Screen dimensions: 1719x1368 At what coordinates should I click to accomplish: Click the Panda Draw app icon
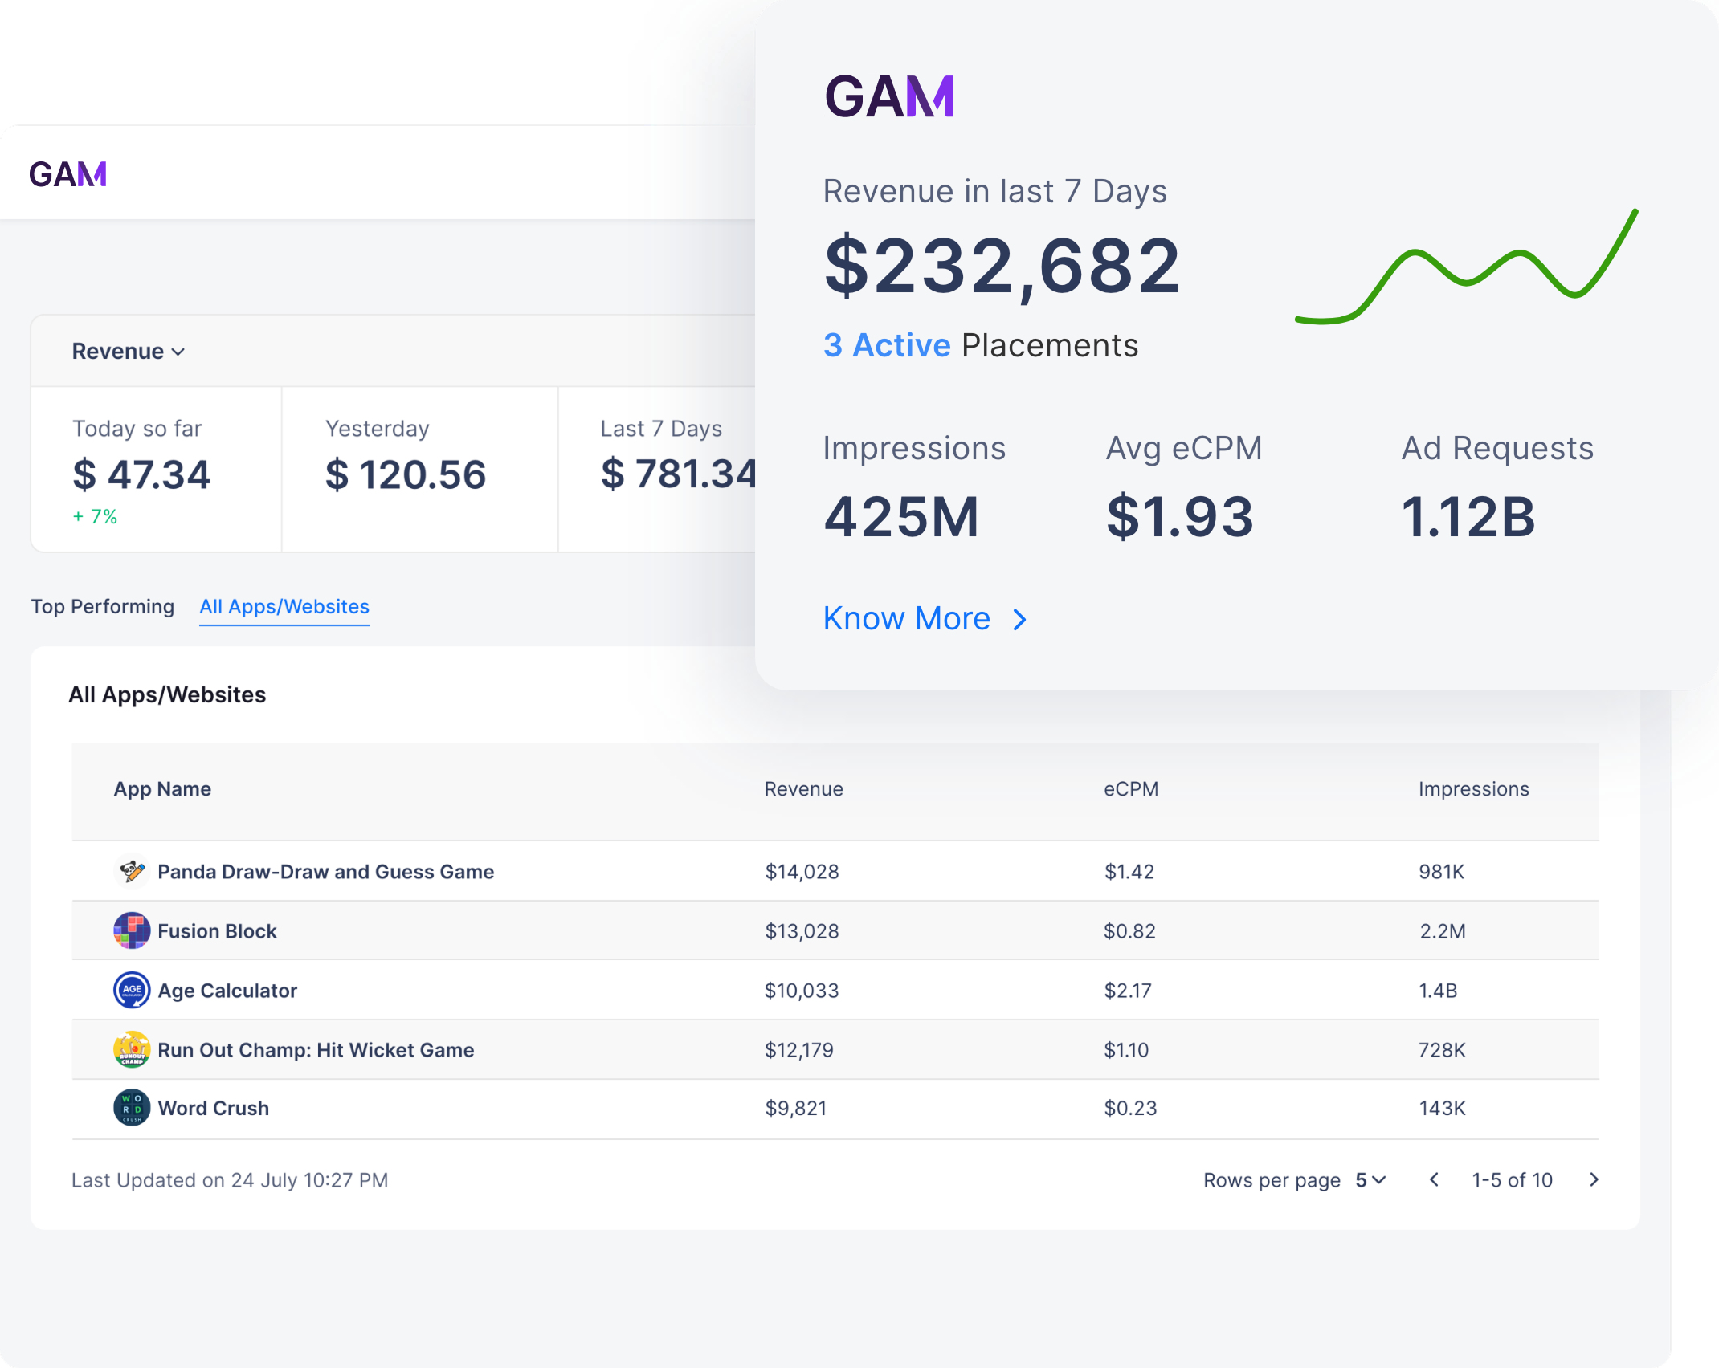pos(132,871)
